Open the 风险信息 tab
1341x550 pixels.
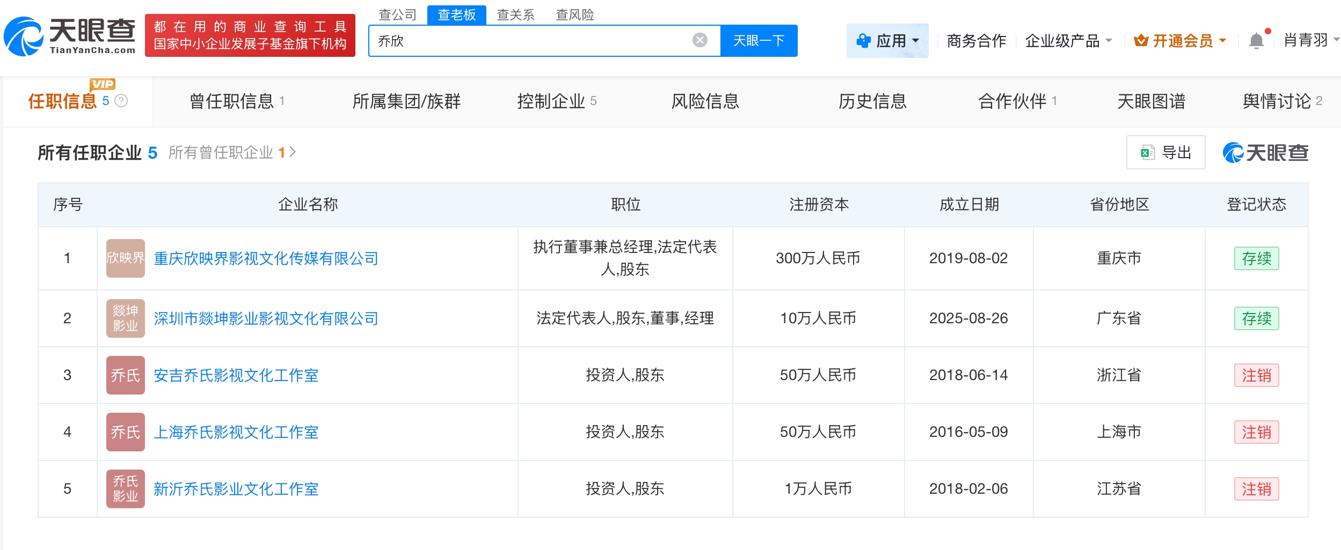(x=705, y=101)
